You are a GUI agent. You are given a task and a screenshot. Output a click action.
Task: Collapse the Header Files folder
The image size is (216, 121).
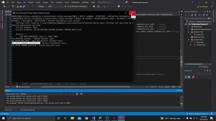188,32
